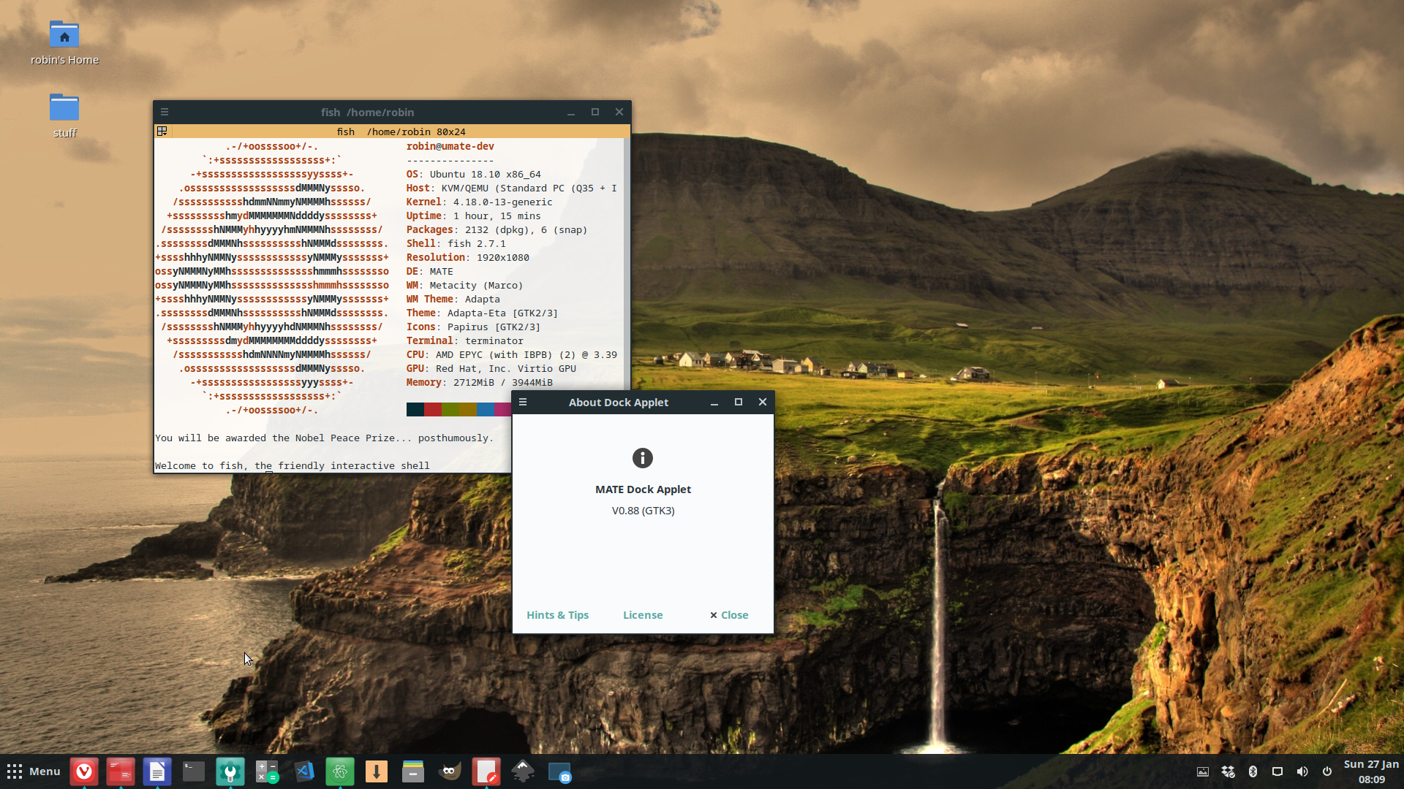Click the volume speaker tray icon

1302,771
